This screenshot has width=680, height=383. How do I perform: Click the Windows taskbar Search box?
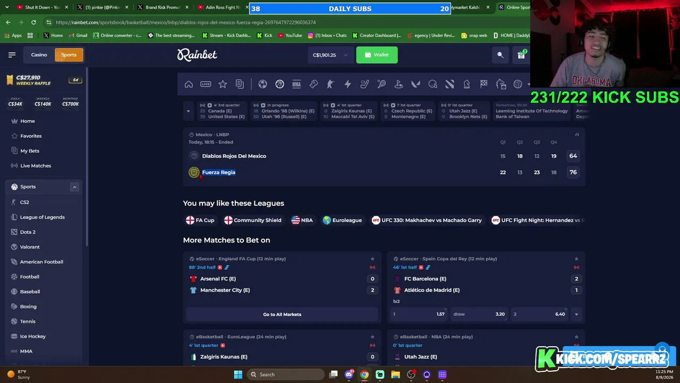click(x=287, y=374)
